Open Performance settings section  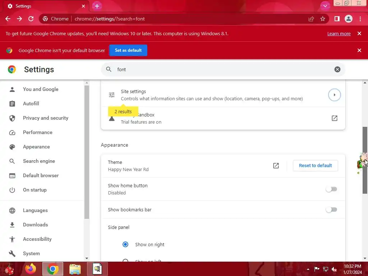pyautogui.click(x=37, y=132)
